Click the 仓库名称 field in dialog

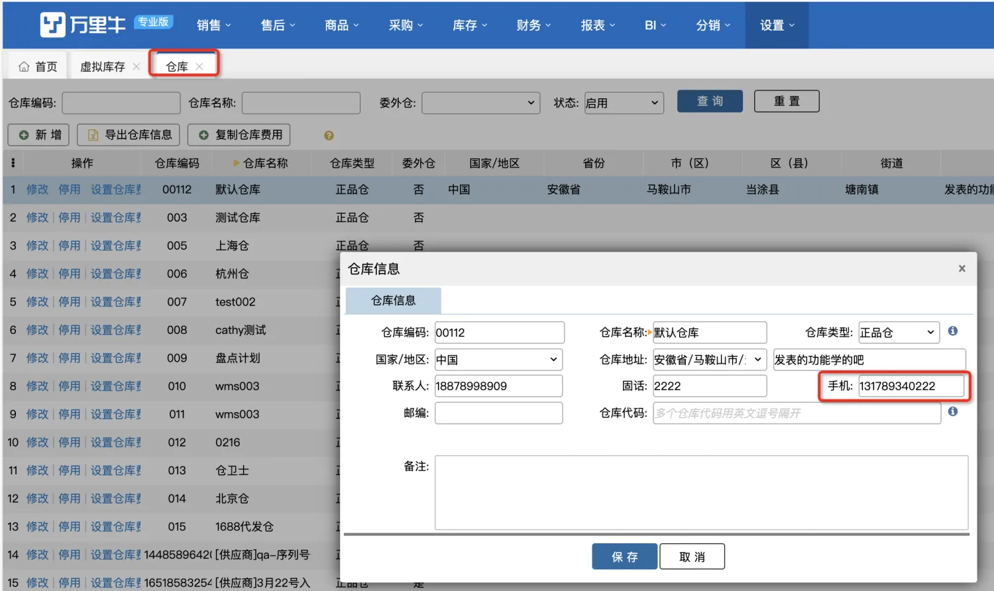[710, 333]
